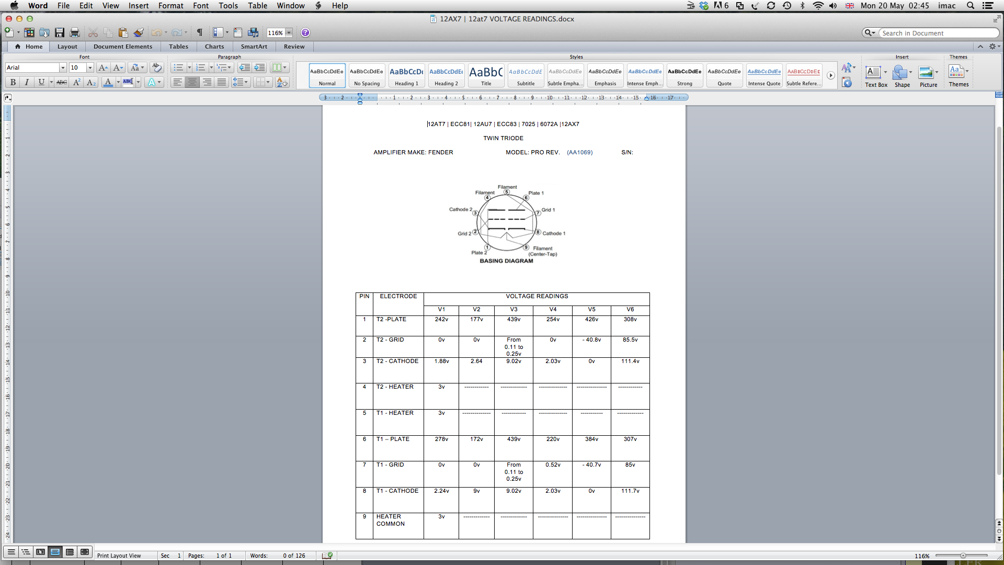Increase font size with grow button
1004x565 pixels.
(103, 67)
